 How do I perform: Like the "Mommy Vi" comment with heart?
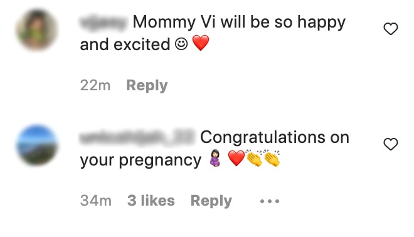pos(391,29)
